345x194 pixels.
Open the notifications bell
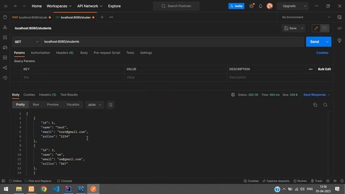(260, 6)
